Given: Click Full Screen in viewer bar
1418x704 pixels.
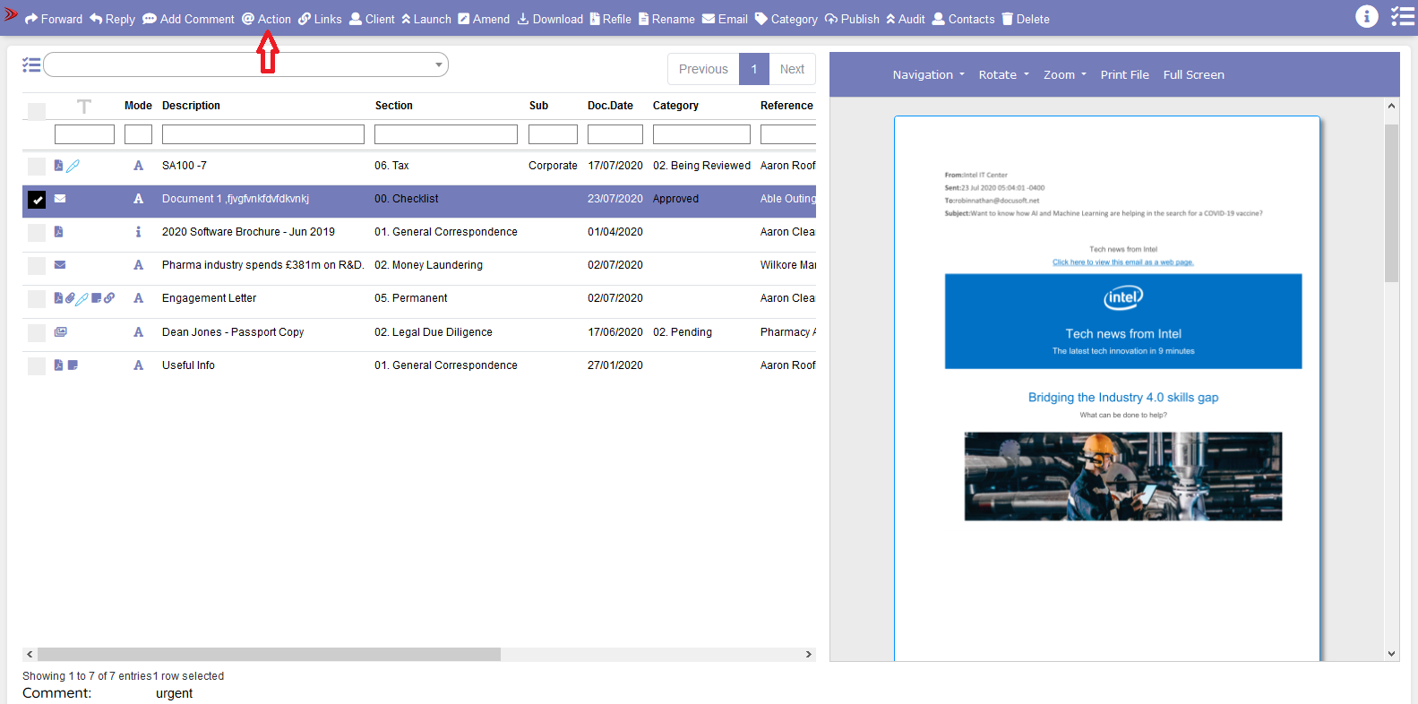Looking at the screenshot, I should click(1193, 75).
